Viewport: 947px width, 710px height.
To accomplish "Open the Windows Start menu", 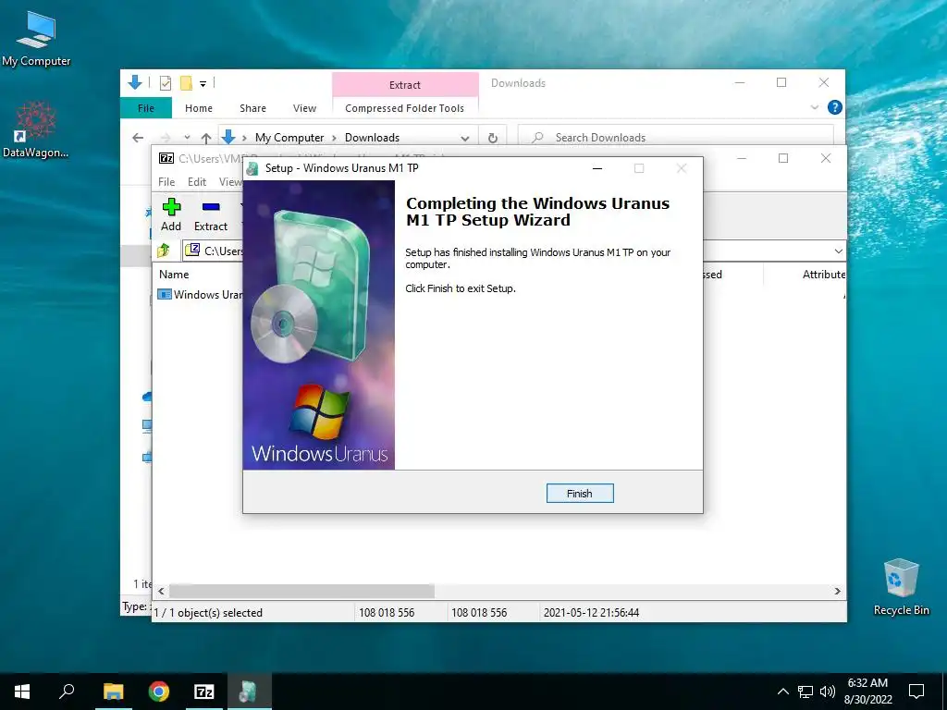I will pyautogui.click(x=22, y=692).
